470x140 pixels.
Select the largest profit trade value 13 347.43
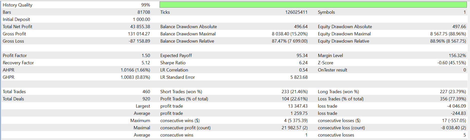pos(298,106)
